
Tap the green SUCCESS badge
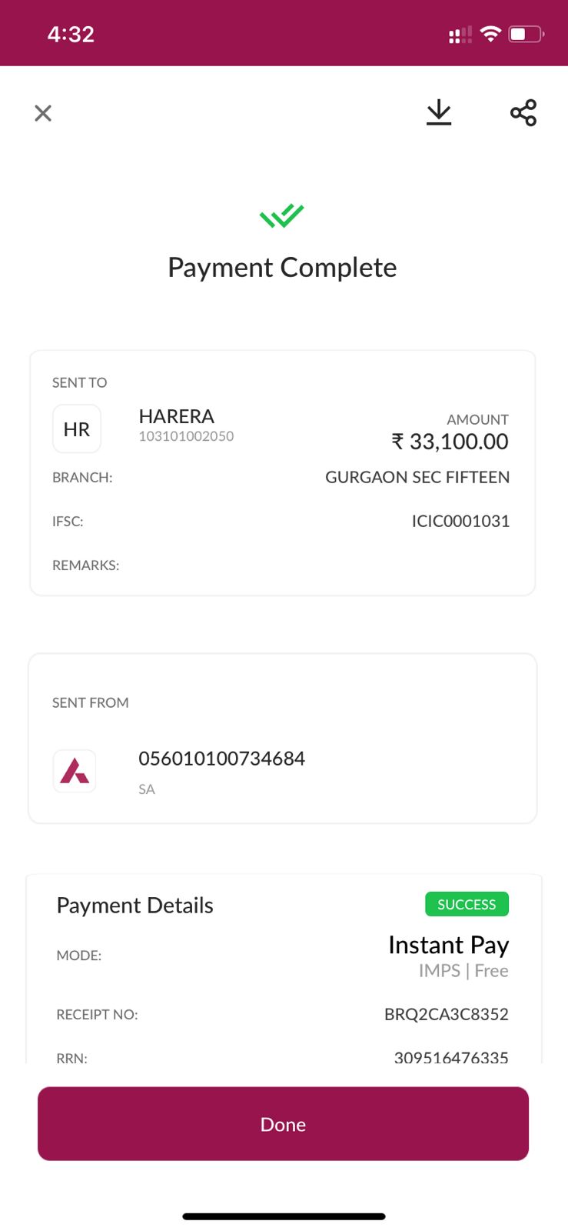point(467,904)
